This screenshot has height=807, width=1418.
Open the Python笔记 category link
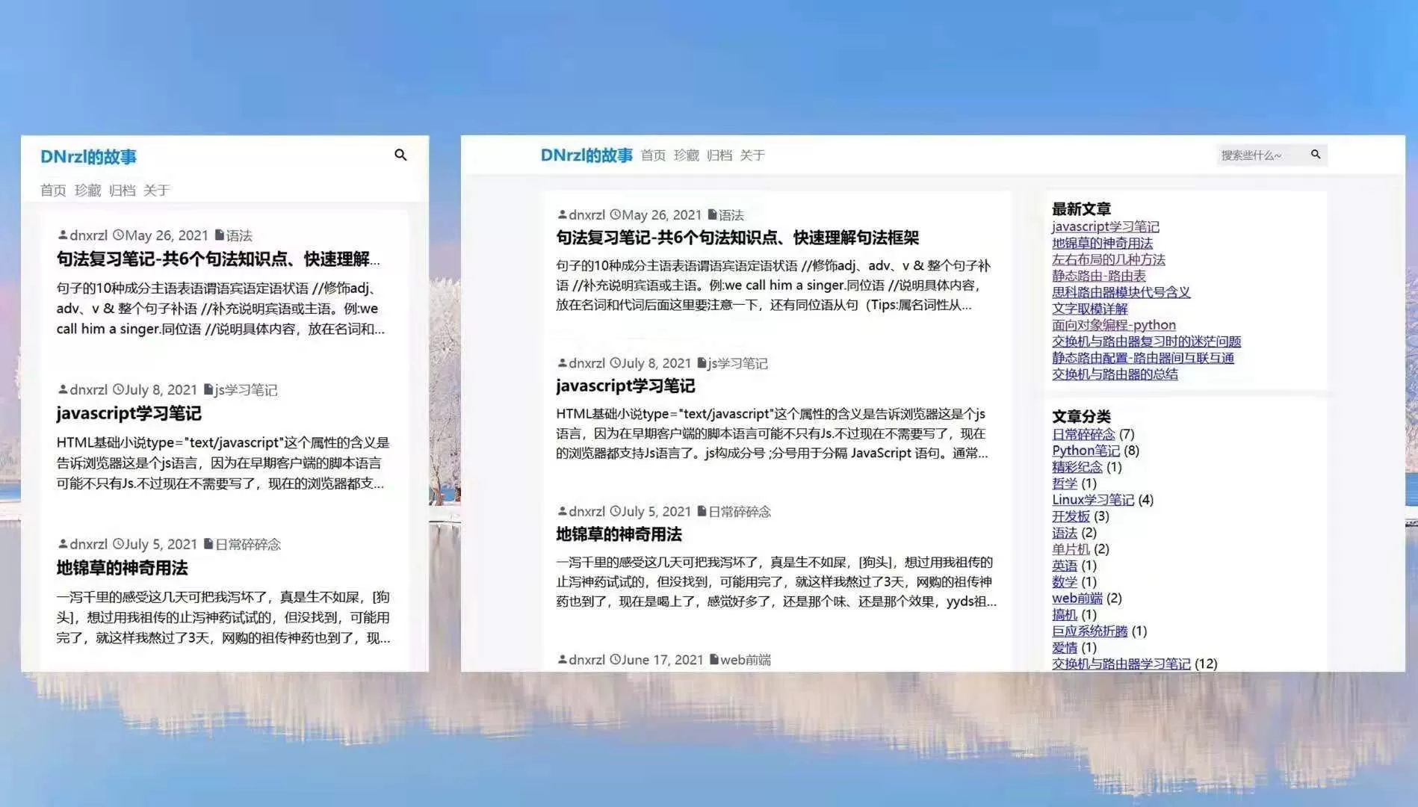[1086, 451]
